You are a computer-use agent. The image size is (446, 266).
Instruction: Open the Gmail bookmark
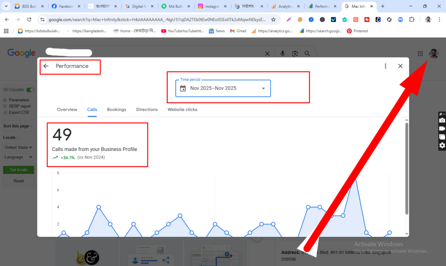pos(238,31)
